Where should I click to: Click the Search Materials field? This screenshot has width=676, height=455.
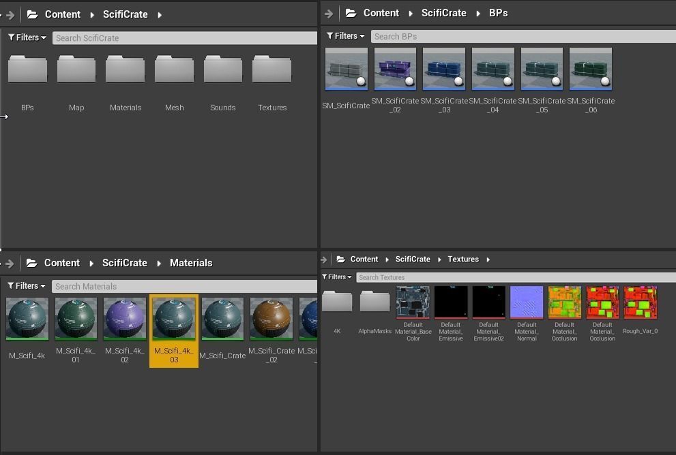click(184, 286)
